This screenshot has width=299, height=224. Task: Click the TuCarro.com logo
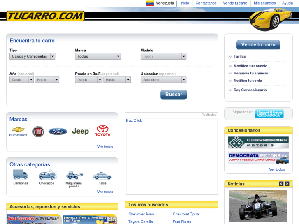coord(45,16)
